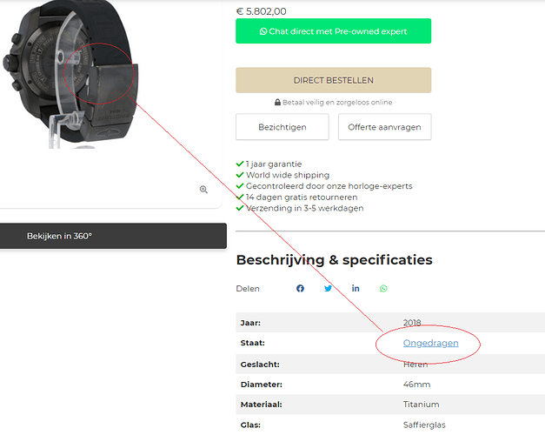
Task: Click the checkmark beside World wide shipping
Action: click(240, 175)
